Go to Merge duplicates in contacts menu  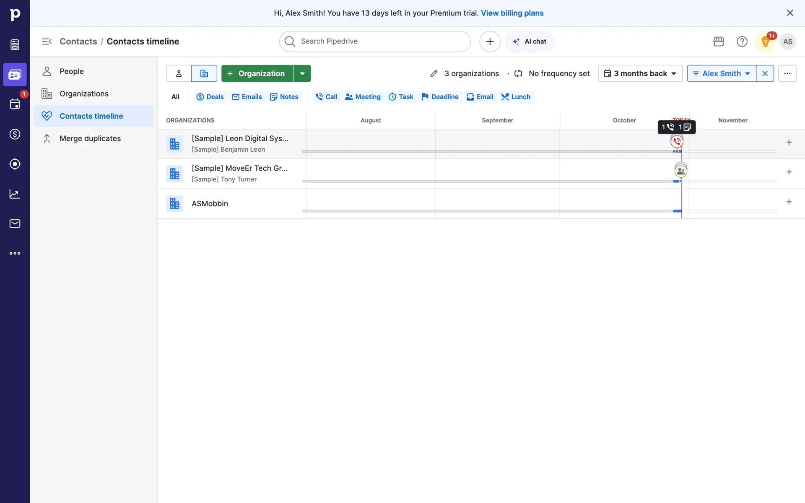point(90,138)
